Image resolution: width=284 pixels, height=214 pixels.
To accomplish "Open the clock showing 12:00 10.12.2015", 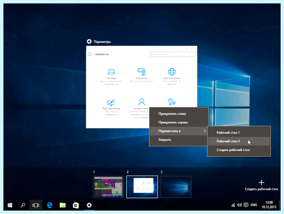I will [269, 205].
